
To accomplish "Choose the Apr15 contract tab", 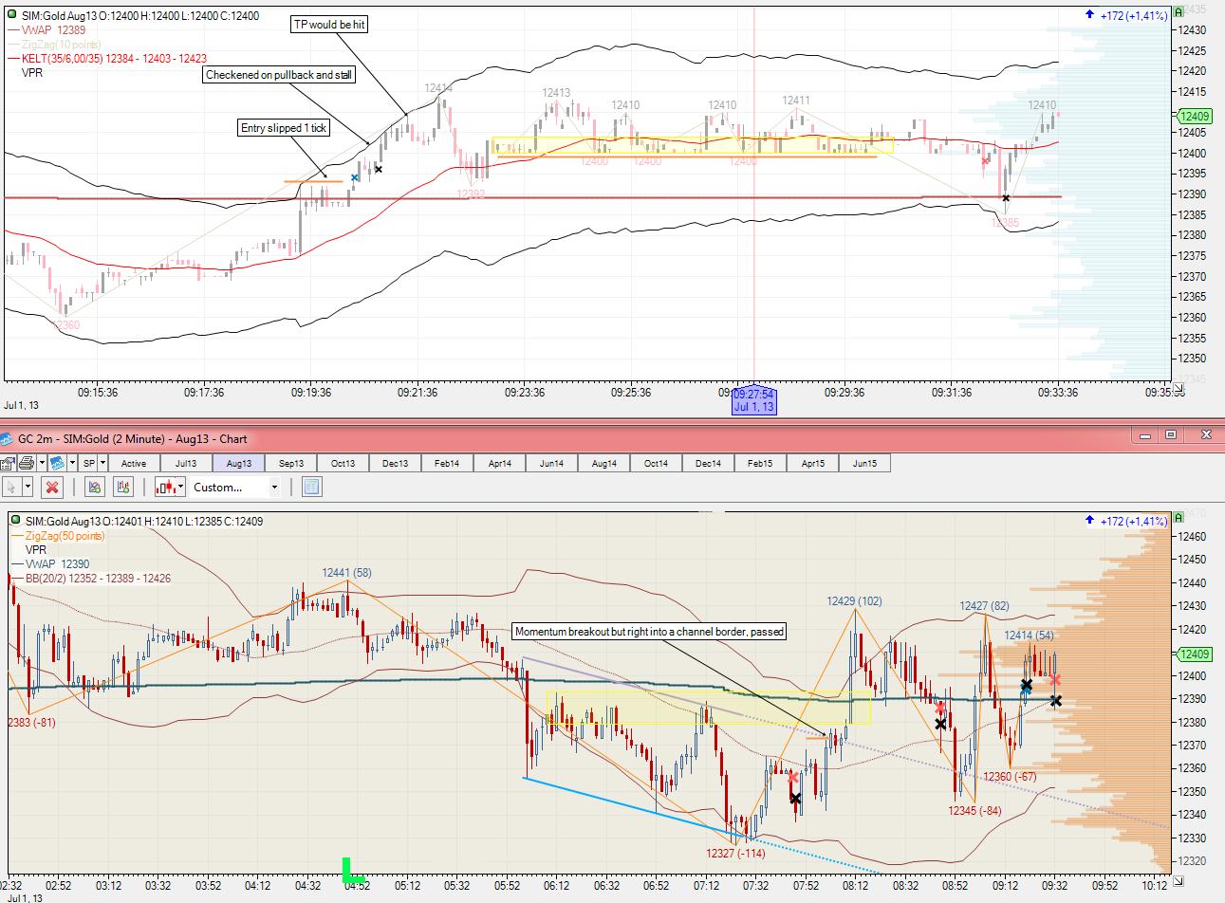I will coord(812,463).
